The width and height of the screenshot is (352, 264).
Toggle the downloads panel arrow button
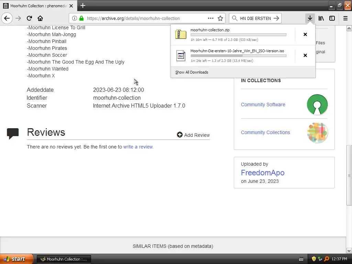310,18
